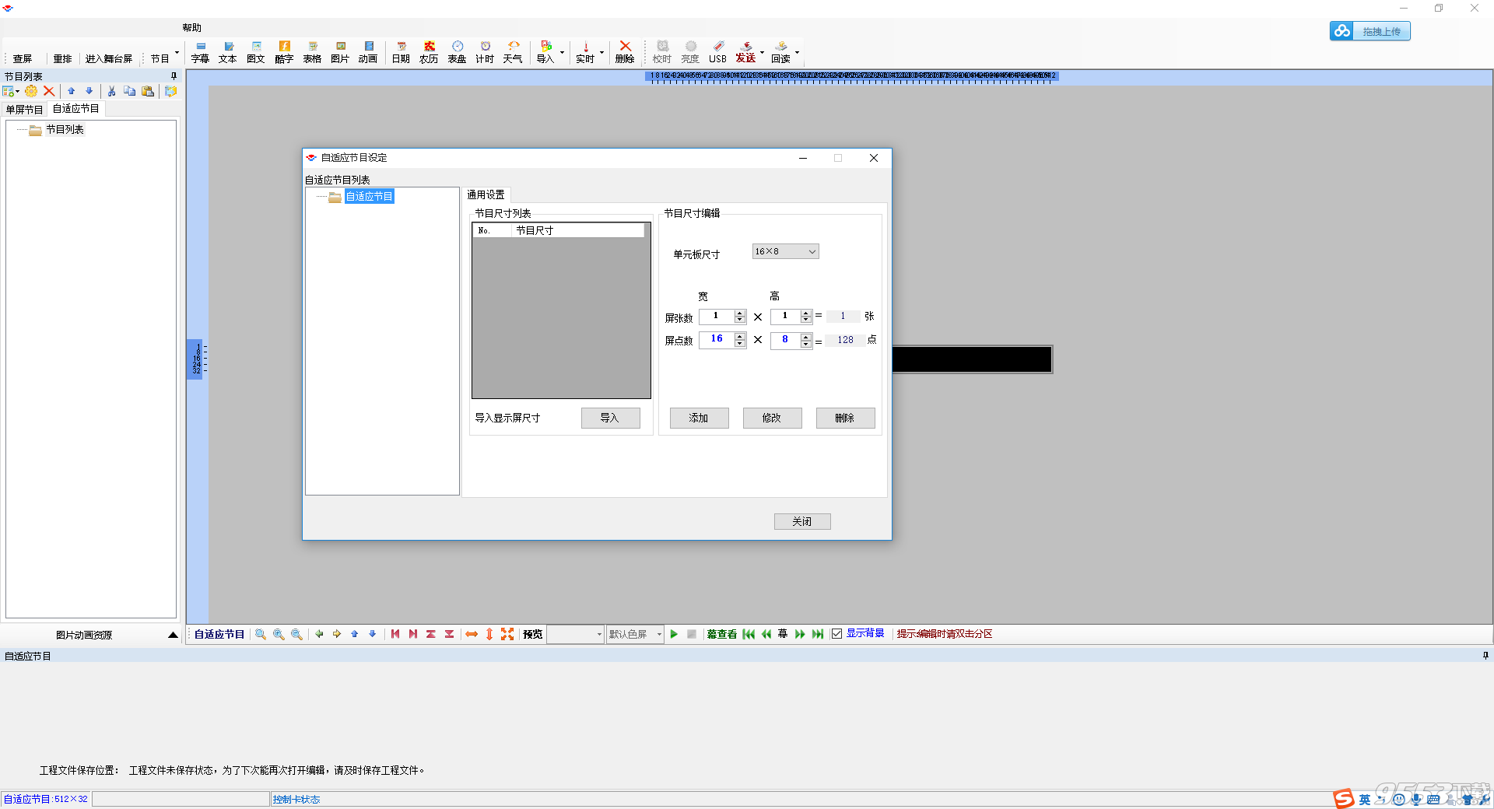Select the 节目列表 folder in the left tree
The height and width of the screenshot is (809, 1494).
pos(65,130)
